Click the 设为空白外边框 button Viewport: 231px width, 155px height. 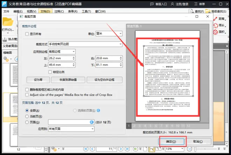tap(104, 80)
